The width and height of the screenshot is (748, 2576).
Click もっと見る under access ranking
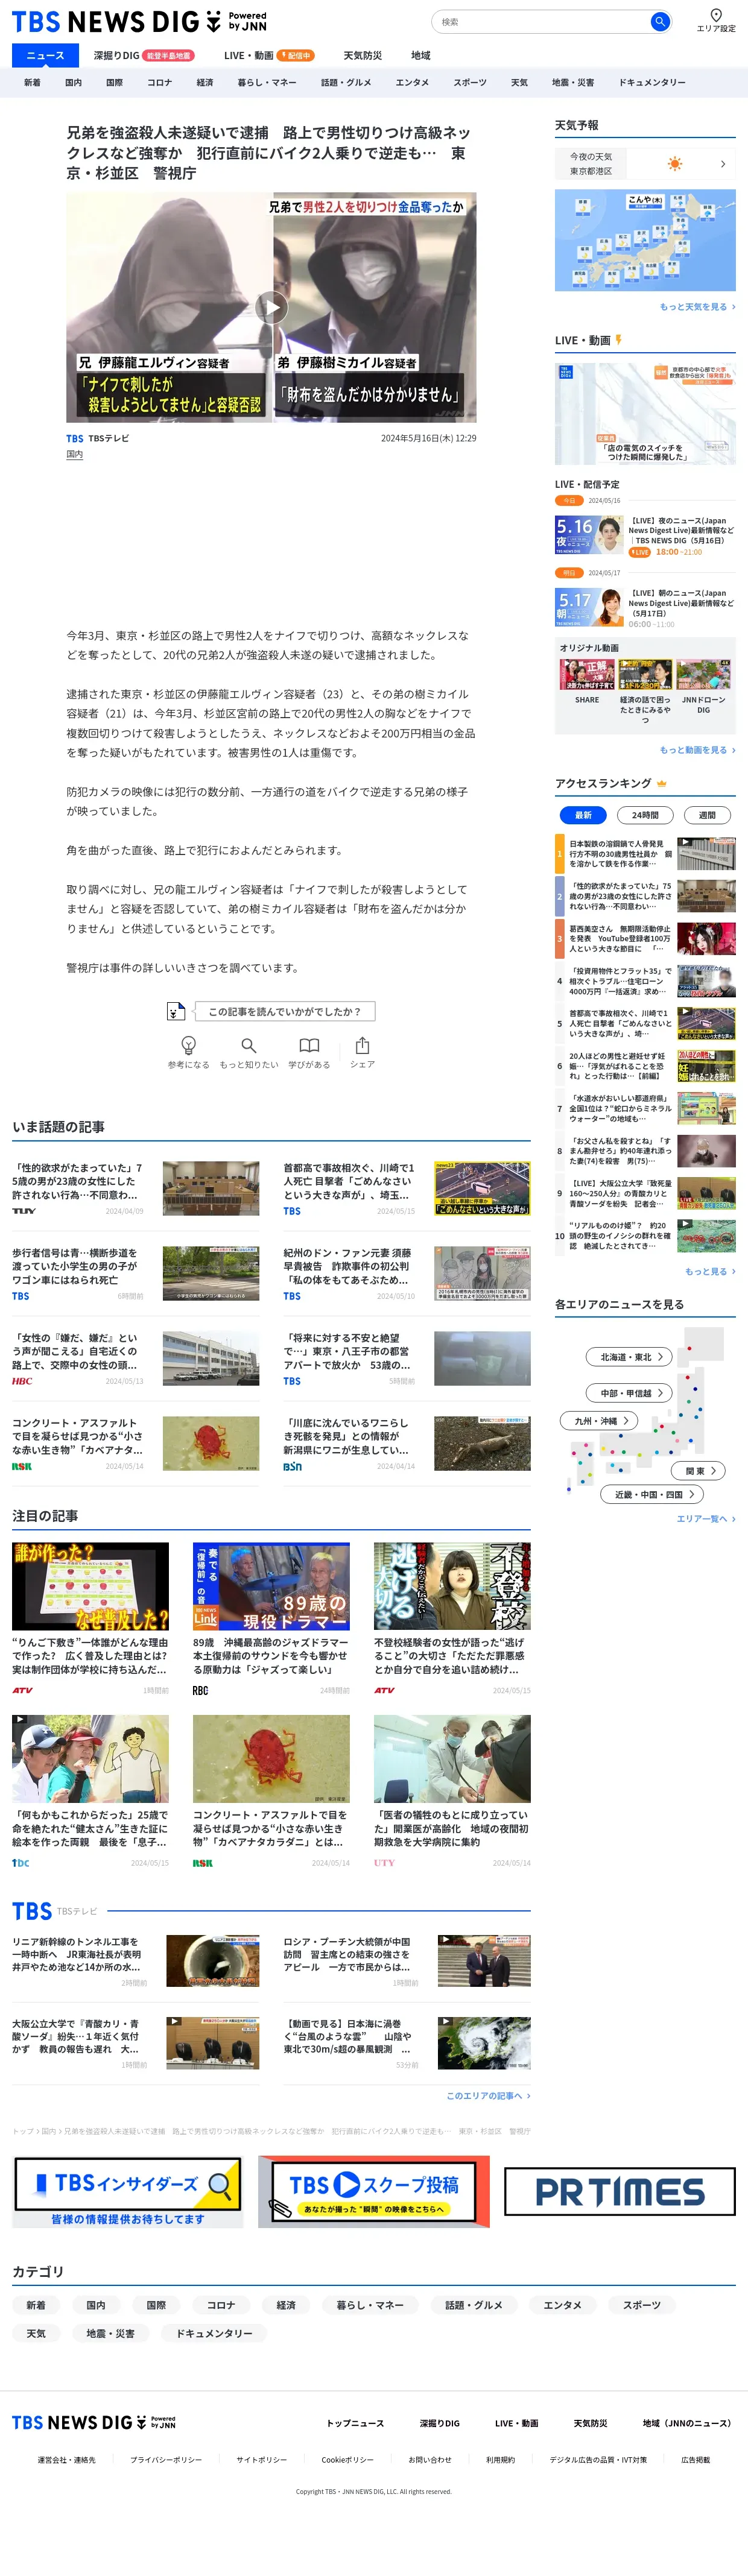710,1271
